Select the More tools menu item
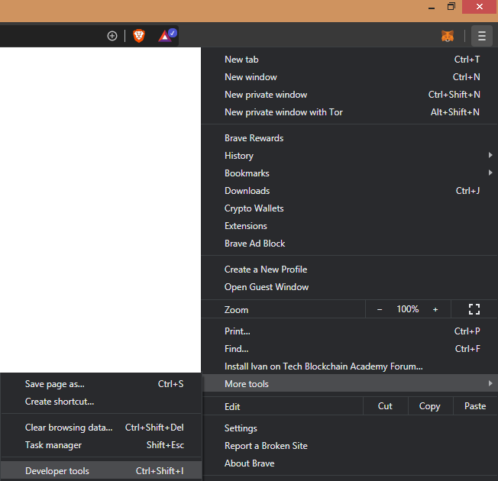This screenshot has width=498, height=481. click(349, 383)
